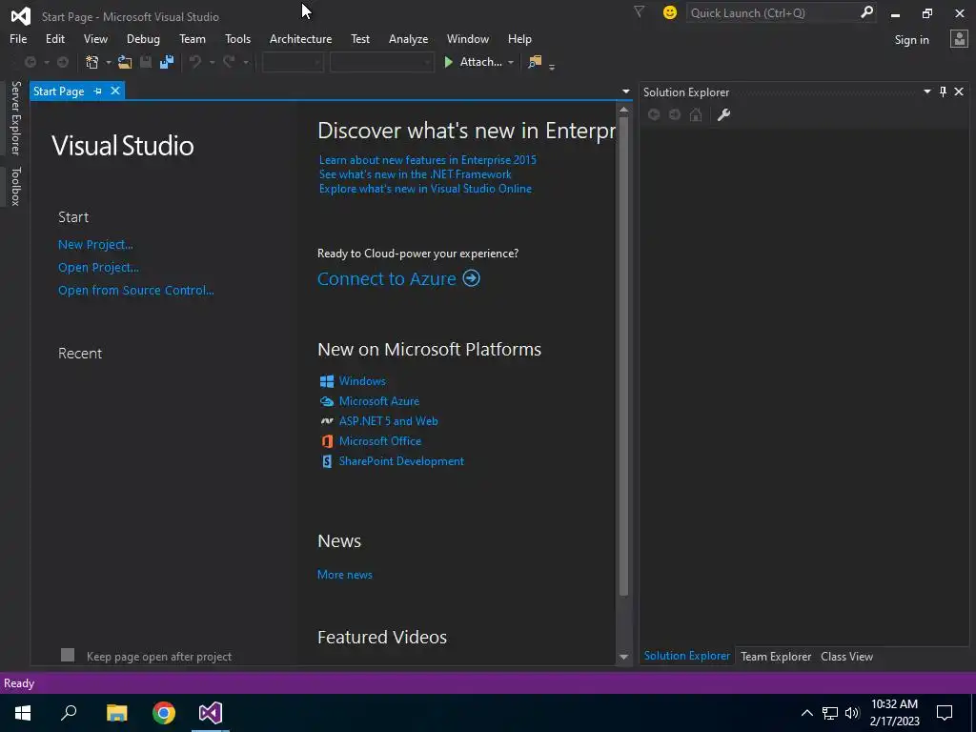Expand the Toolbox side tab

click(15, 186)
